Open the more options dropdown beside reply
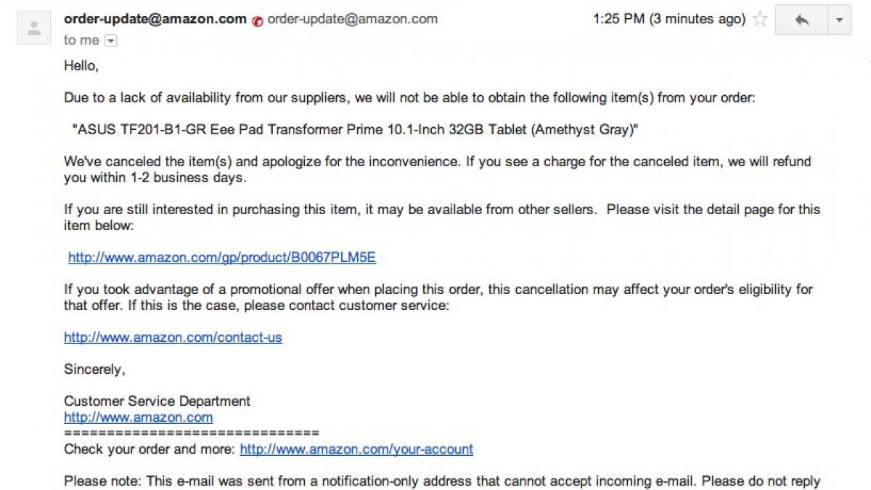This screenshot has height=490, width=871. [840, 20]
